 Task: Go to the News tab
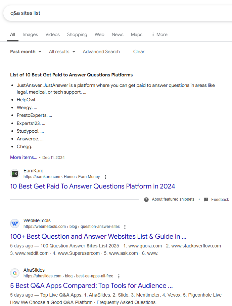point(118,34)
